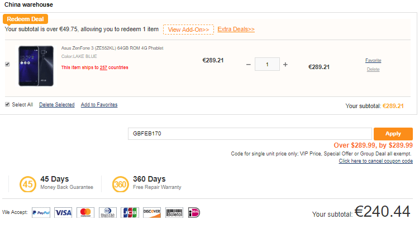Click the Mastercard payment icon
Image resolution: width=419 pixels, height=234 pixels.
(85, 212)
